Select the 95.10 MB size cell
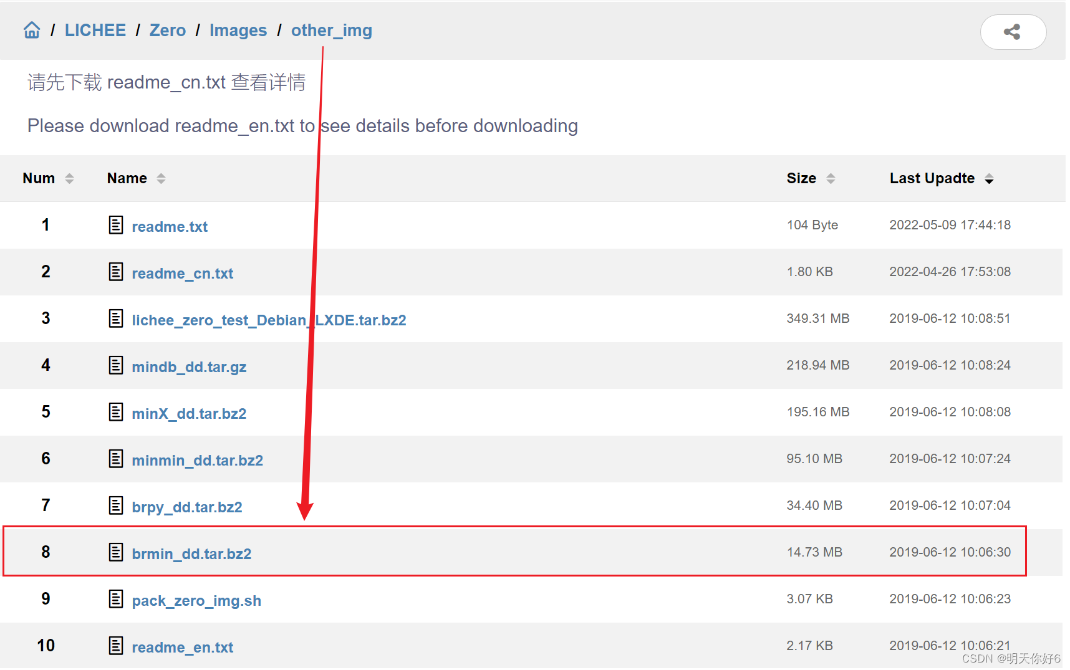 click(814, 459)
